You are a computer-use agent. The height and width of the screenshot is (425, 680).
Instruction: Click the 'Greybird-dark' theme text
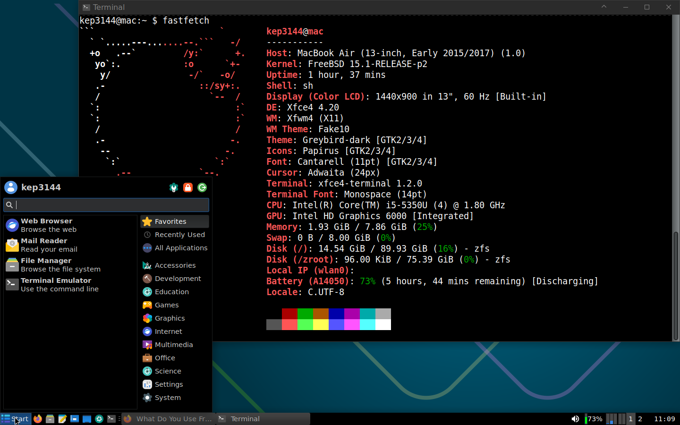pos(336,140)
